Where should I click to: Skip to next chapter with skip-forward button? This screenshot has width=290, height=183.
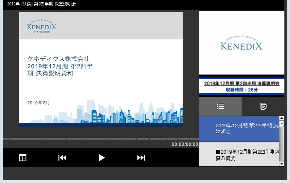click(141, 158)
